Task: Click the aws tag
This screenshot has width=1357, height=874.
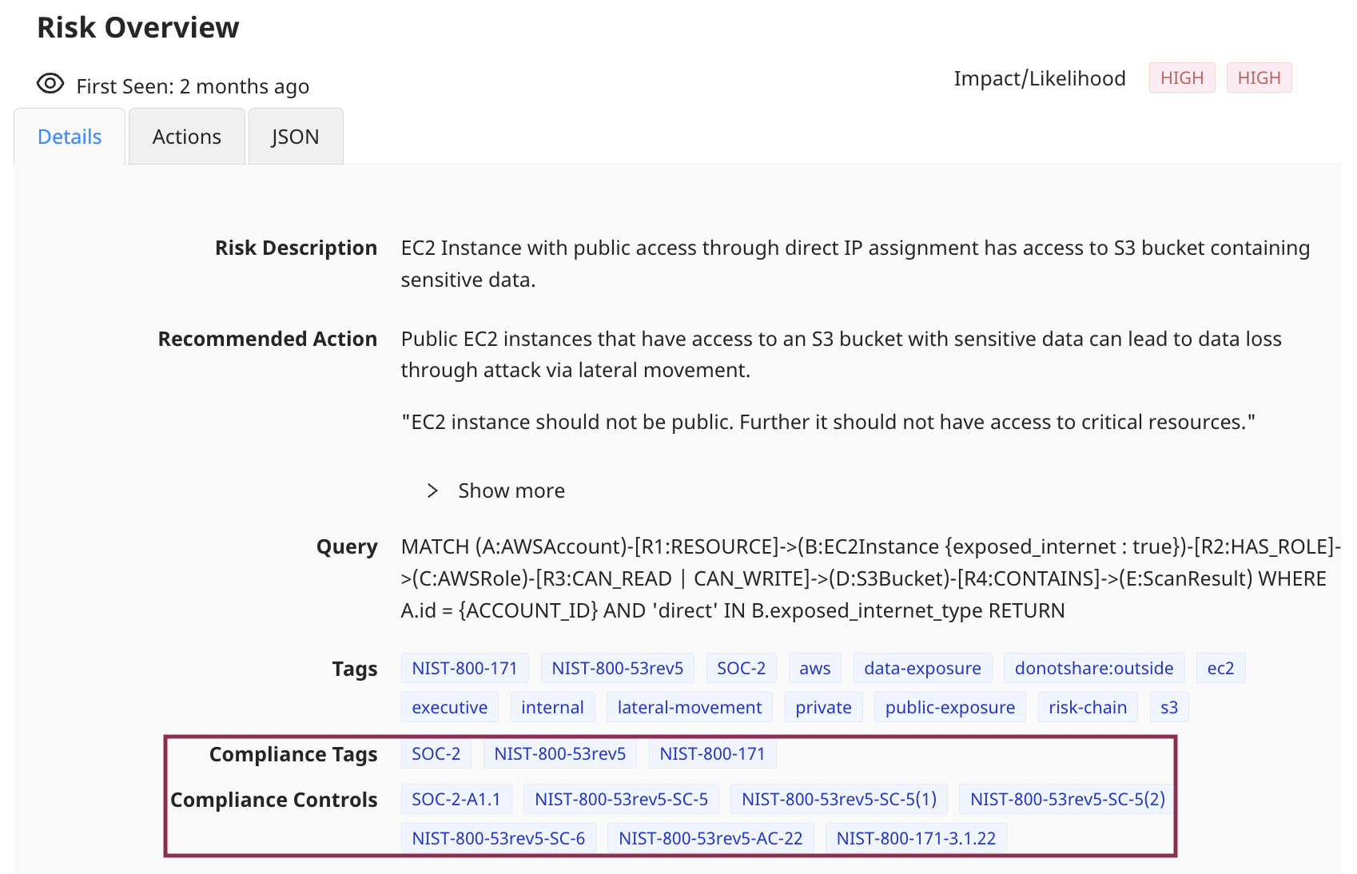Action: [815, 668]
